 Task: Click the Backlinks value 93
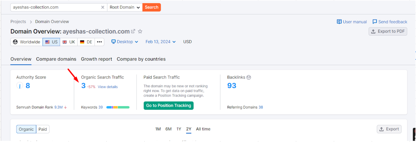(232, 86)
